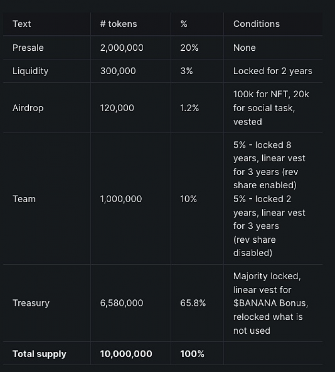This screenshot has width=335, height=372.
Task: Click the 'Total supply' bold label
Action: 39,354
